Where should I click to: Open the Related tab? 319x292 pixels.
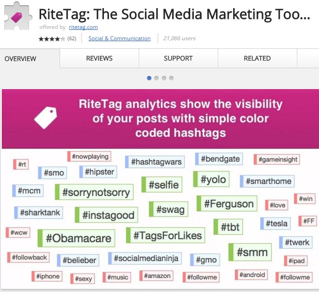point(257,58)
